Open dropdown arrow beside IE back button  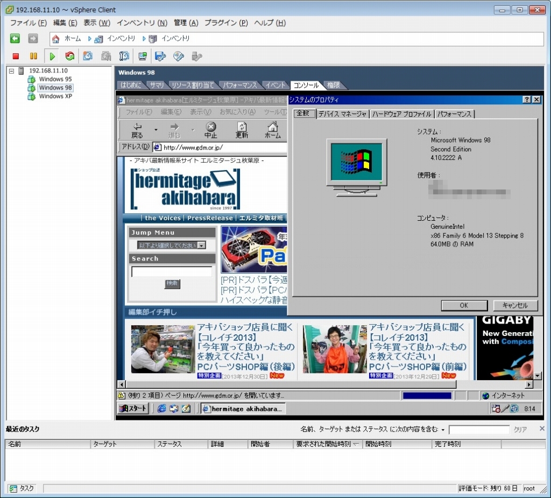(x=156, y=130)
